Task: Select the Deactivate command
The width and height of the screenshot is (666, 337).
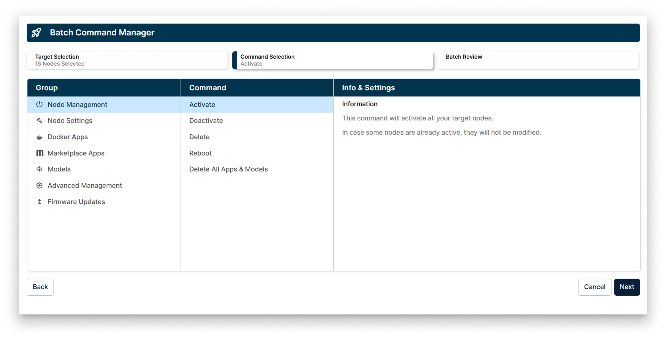Action: point(206,120)
